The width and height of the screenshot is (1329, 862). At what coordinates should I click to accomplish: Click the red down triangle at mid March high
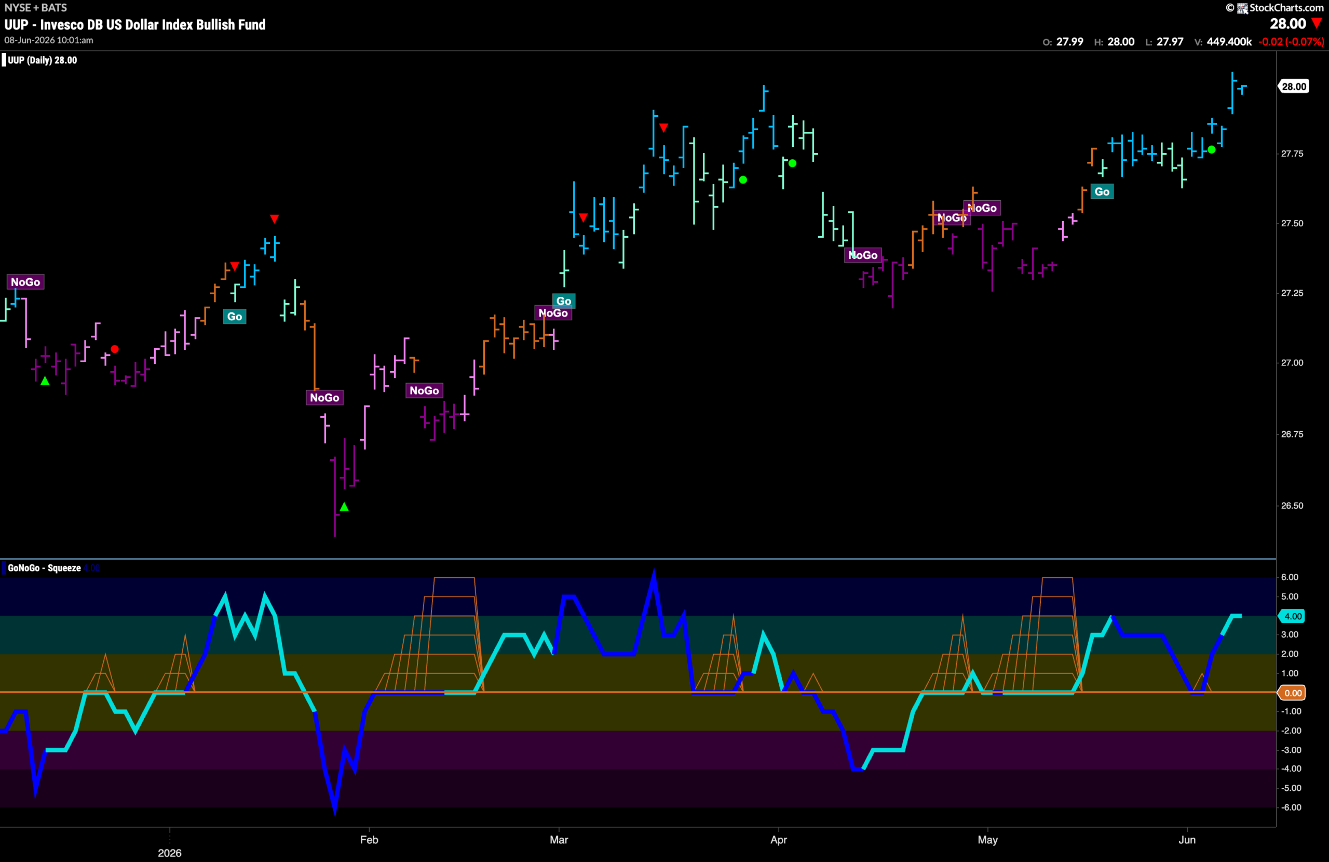663,128
